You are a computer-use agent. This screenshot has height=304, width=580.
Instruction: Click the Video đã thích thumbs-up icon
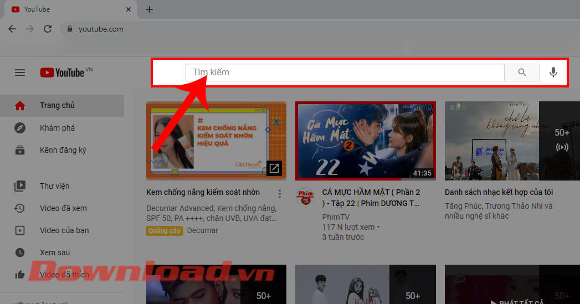coord(20,275)
